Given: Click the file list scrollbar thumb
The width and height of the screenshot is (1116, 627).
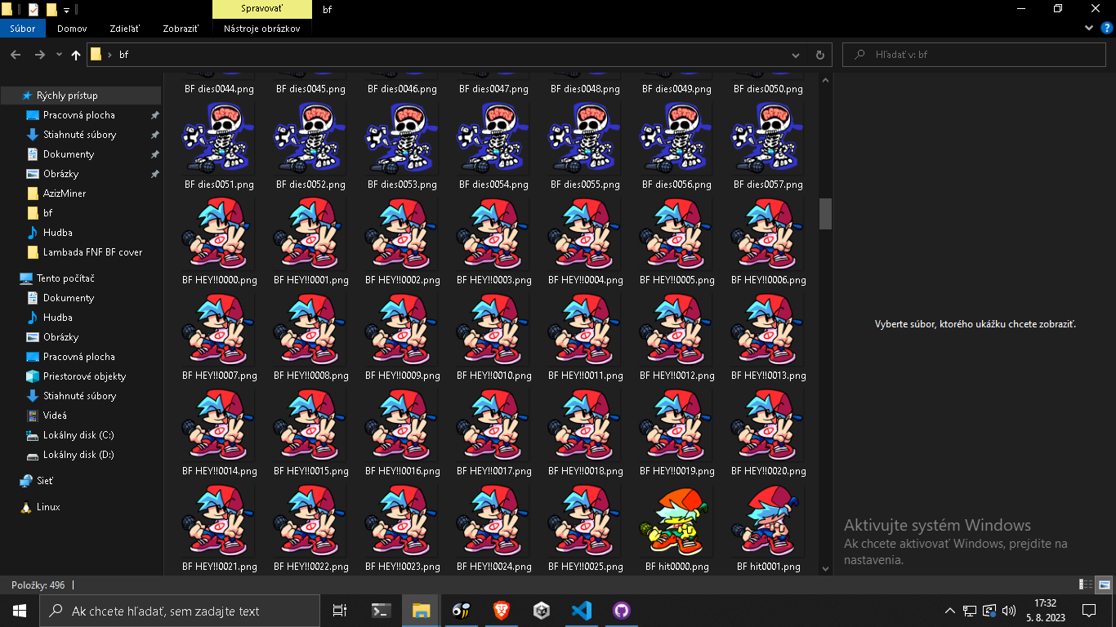Looking at the screenshot, I should [825, 214].
